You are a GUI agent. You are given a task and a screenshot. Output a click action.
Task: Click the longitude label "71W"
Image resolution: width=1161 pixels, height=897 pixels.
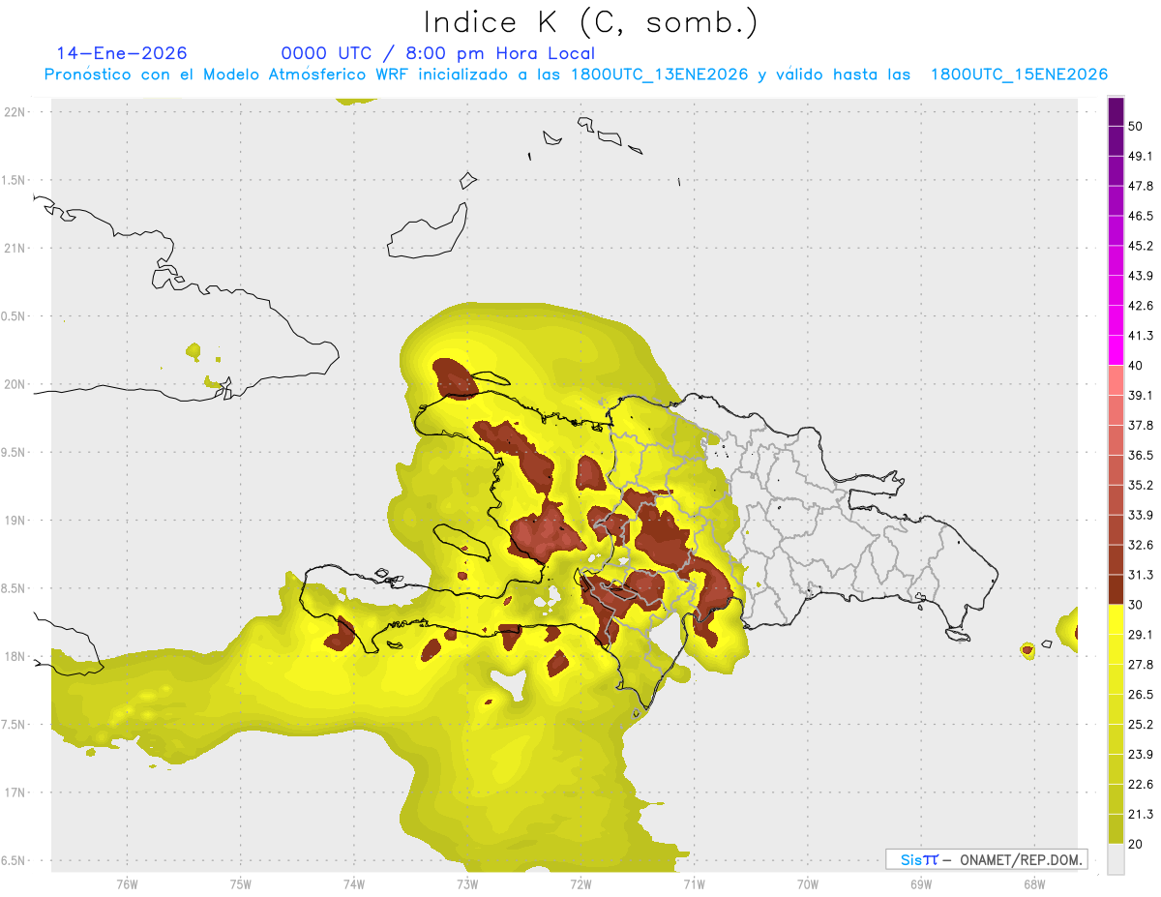[694, 883]
